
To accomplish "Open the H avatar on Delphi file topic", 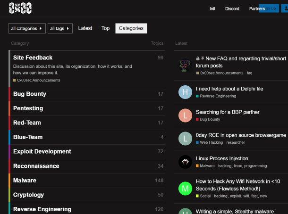I will [x=185, y=92].
